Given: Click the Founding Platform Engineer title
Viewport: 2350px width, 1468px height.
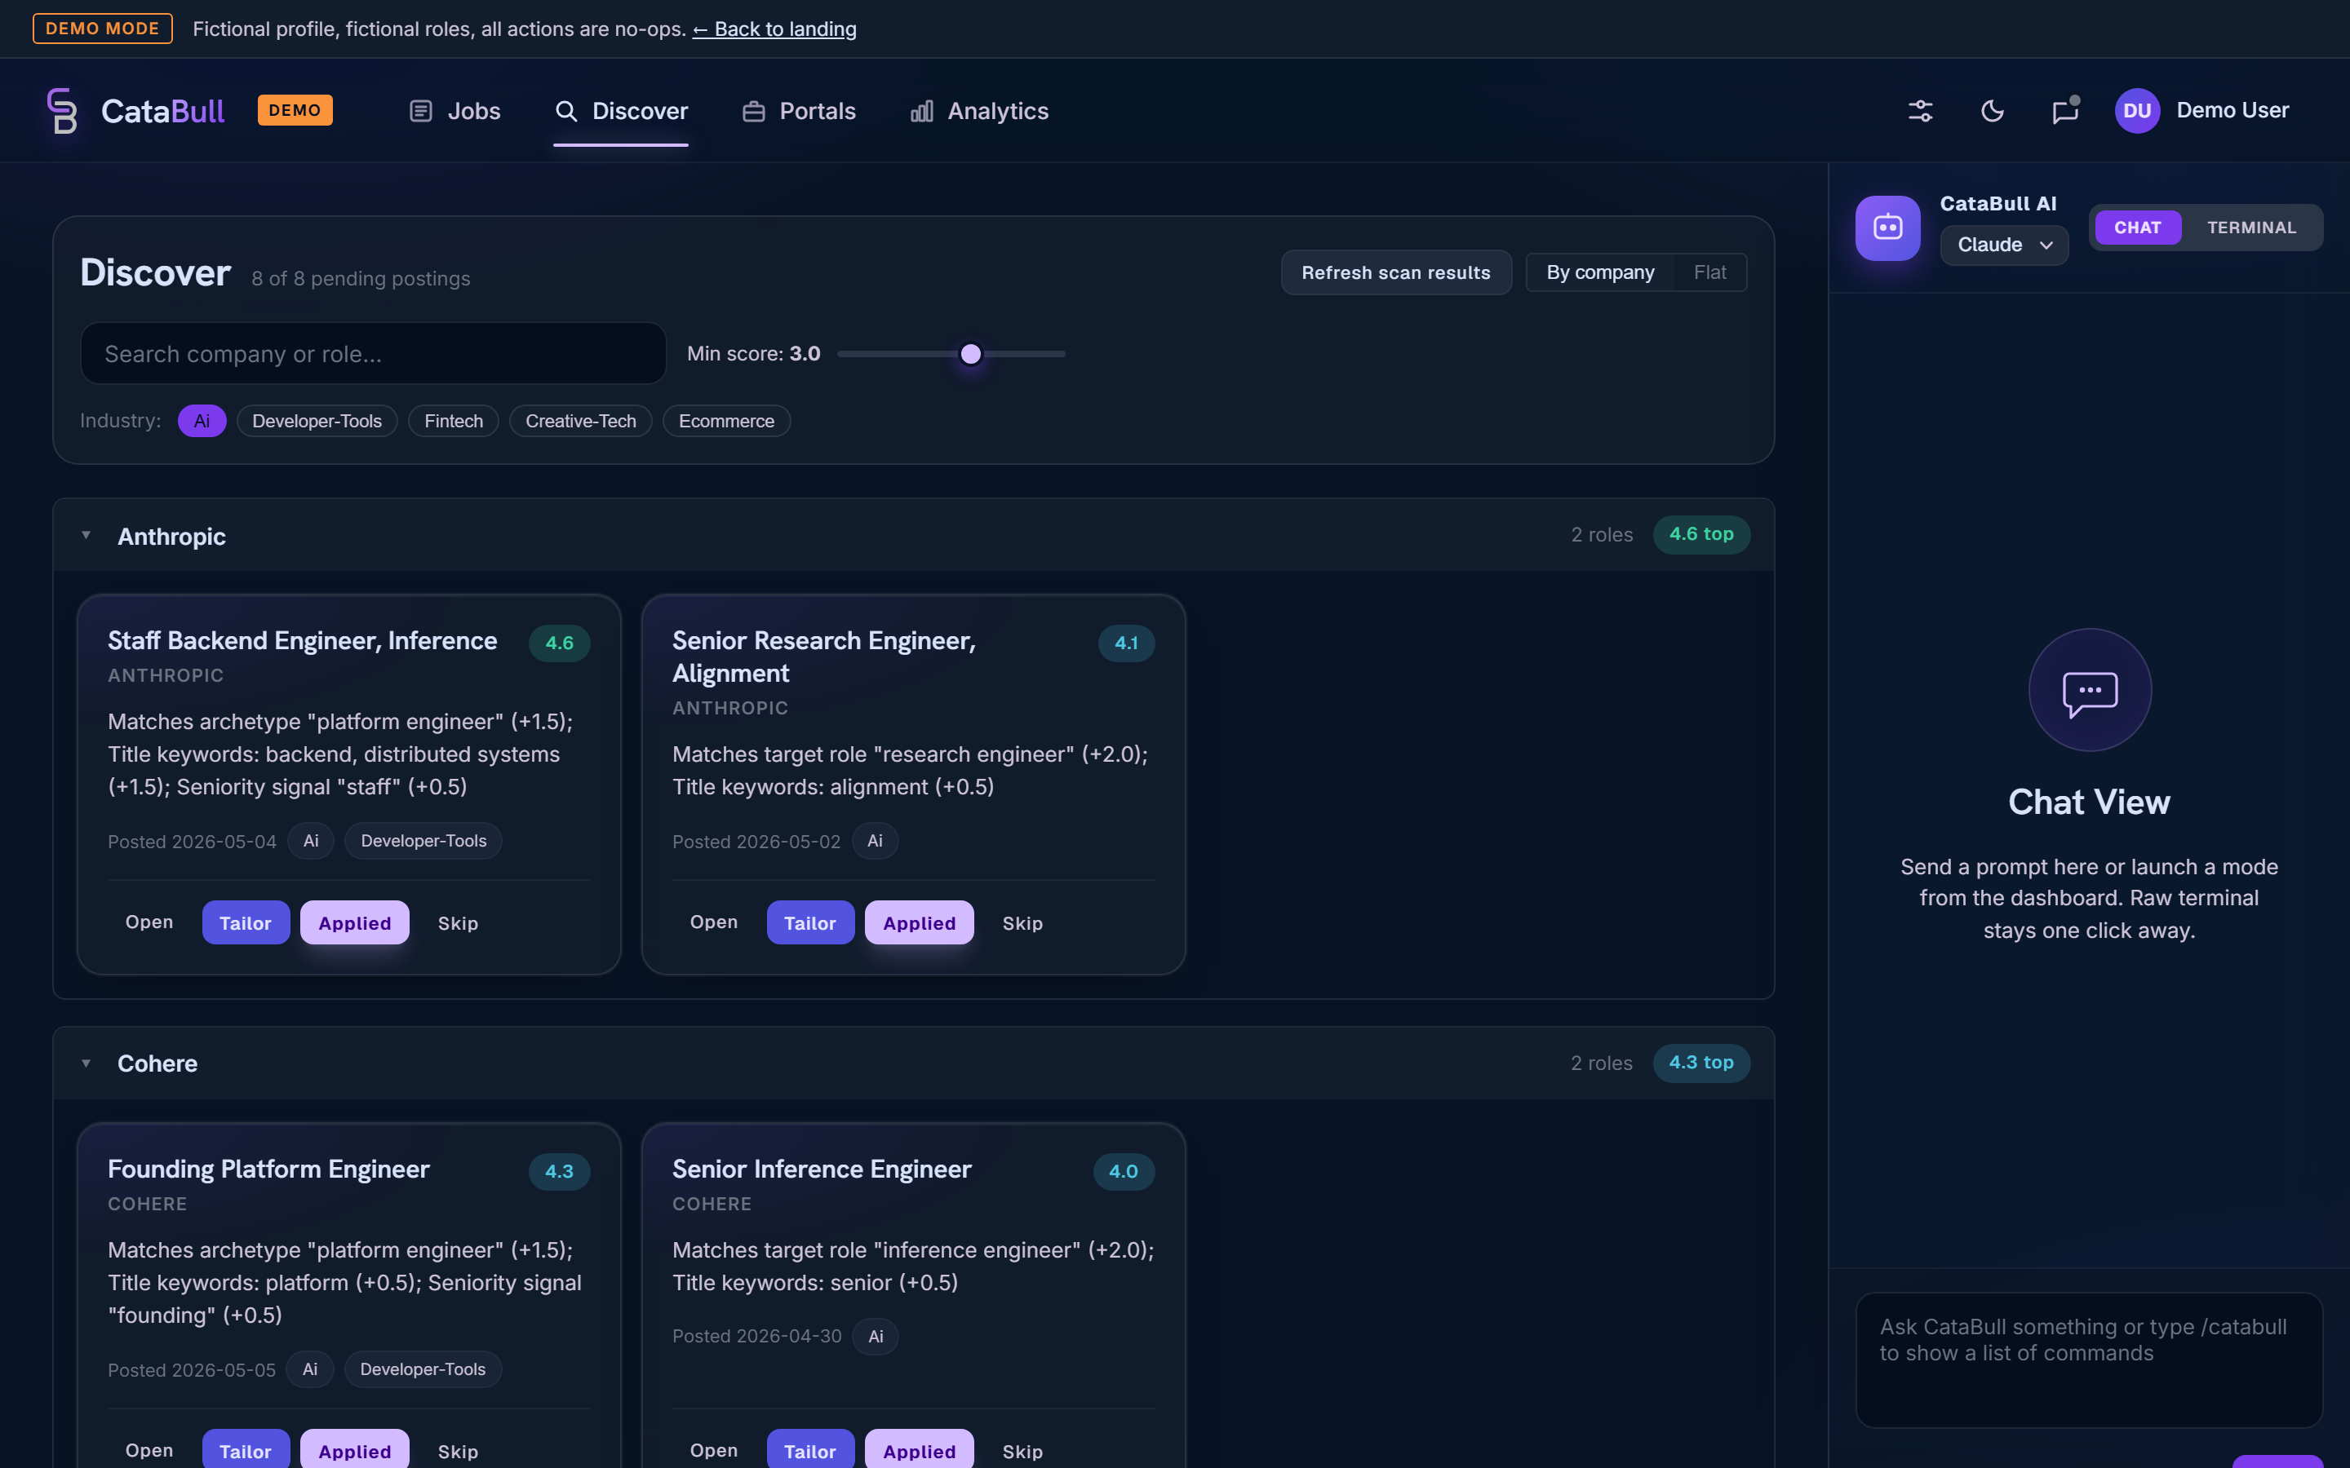Looking at the screenshot, I should pyautogui.click(x=268, y=1169).
